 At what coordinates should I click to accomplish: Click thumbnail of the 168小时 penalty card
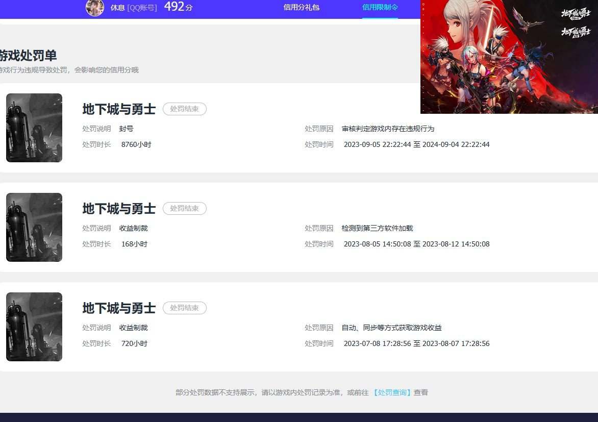coord(34,228)
